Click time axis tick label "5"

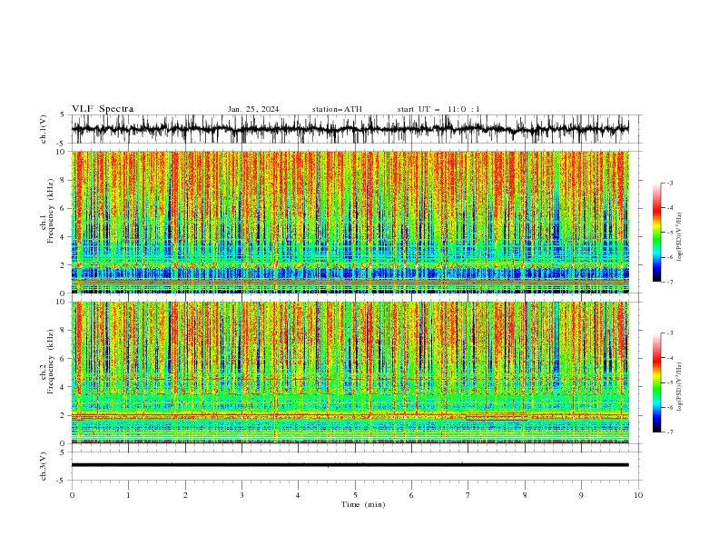pos(355,495)
